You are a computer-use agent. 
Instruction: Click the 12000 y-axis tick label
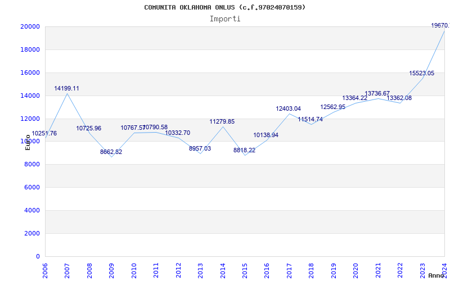coord(30,119)
